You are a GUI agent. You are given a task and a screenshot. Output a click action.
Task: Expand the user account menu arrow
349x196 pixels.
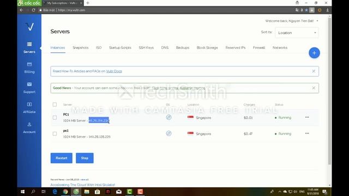317,21
